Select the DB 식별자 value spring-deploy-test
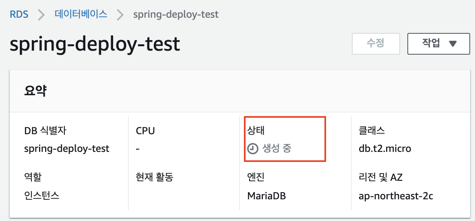The width and height of the screenshot is (475, 221). coord(67,149)
